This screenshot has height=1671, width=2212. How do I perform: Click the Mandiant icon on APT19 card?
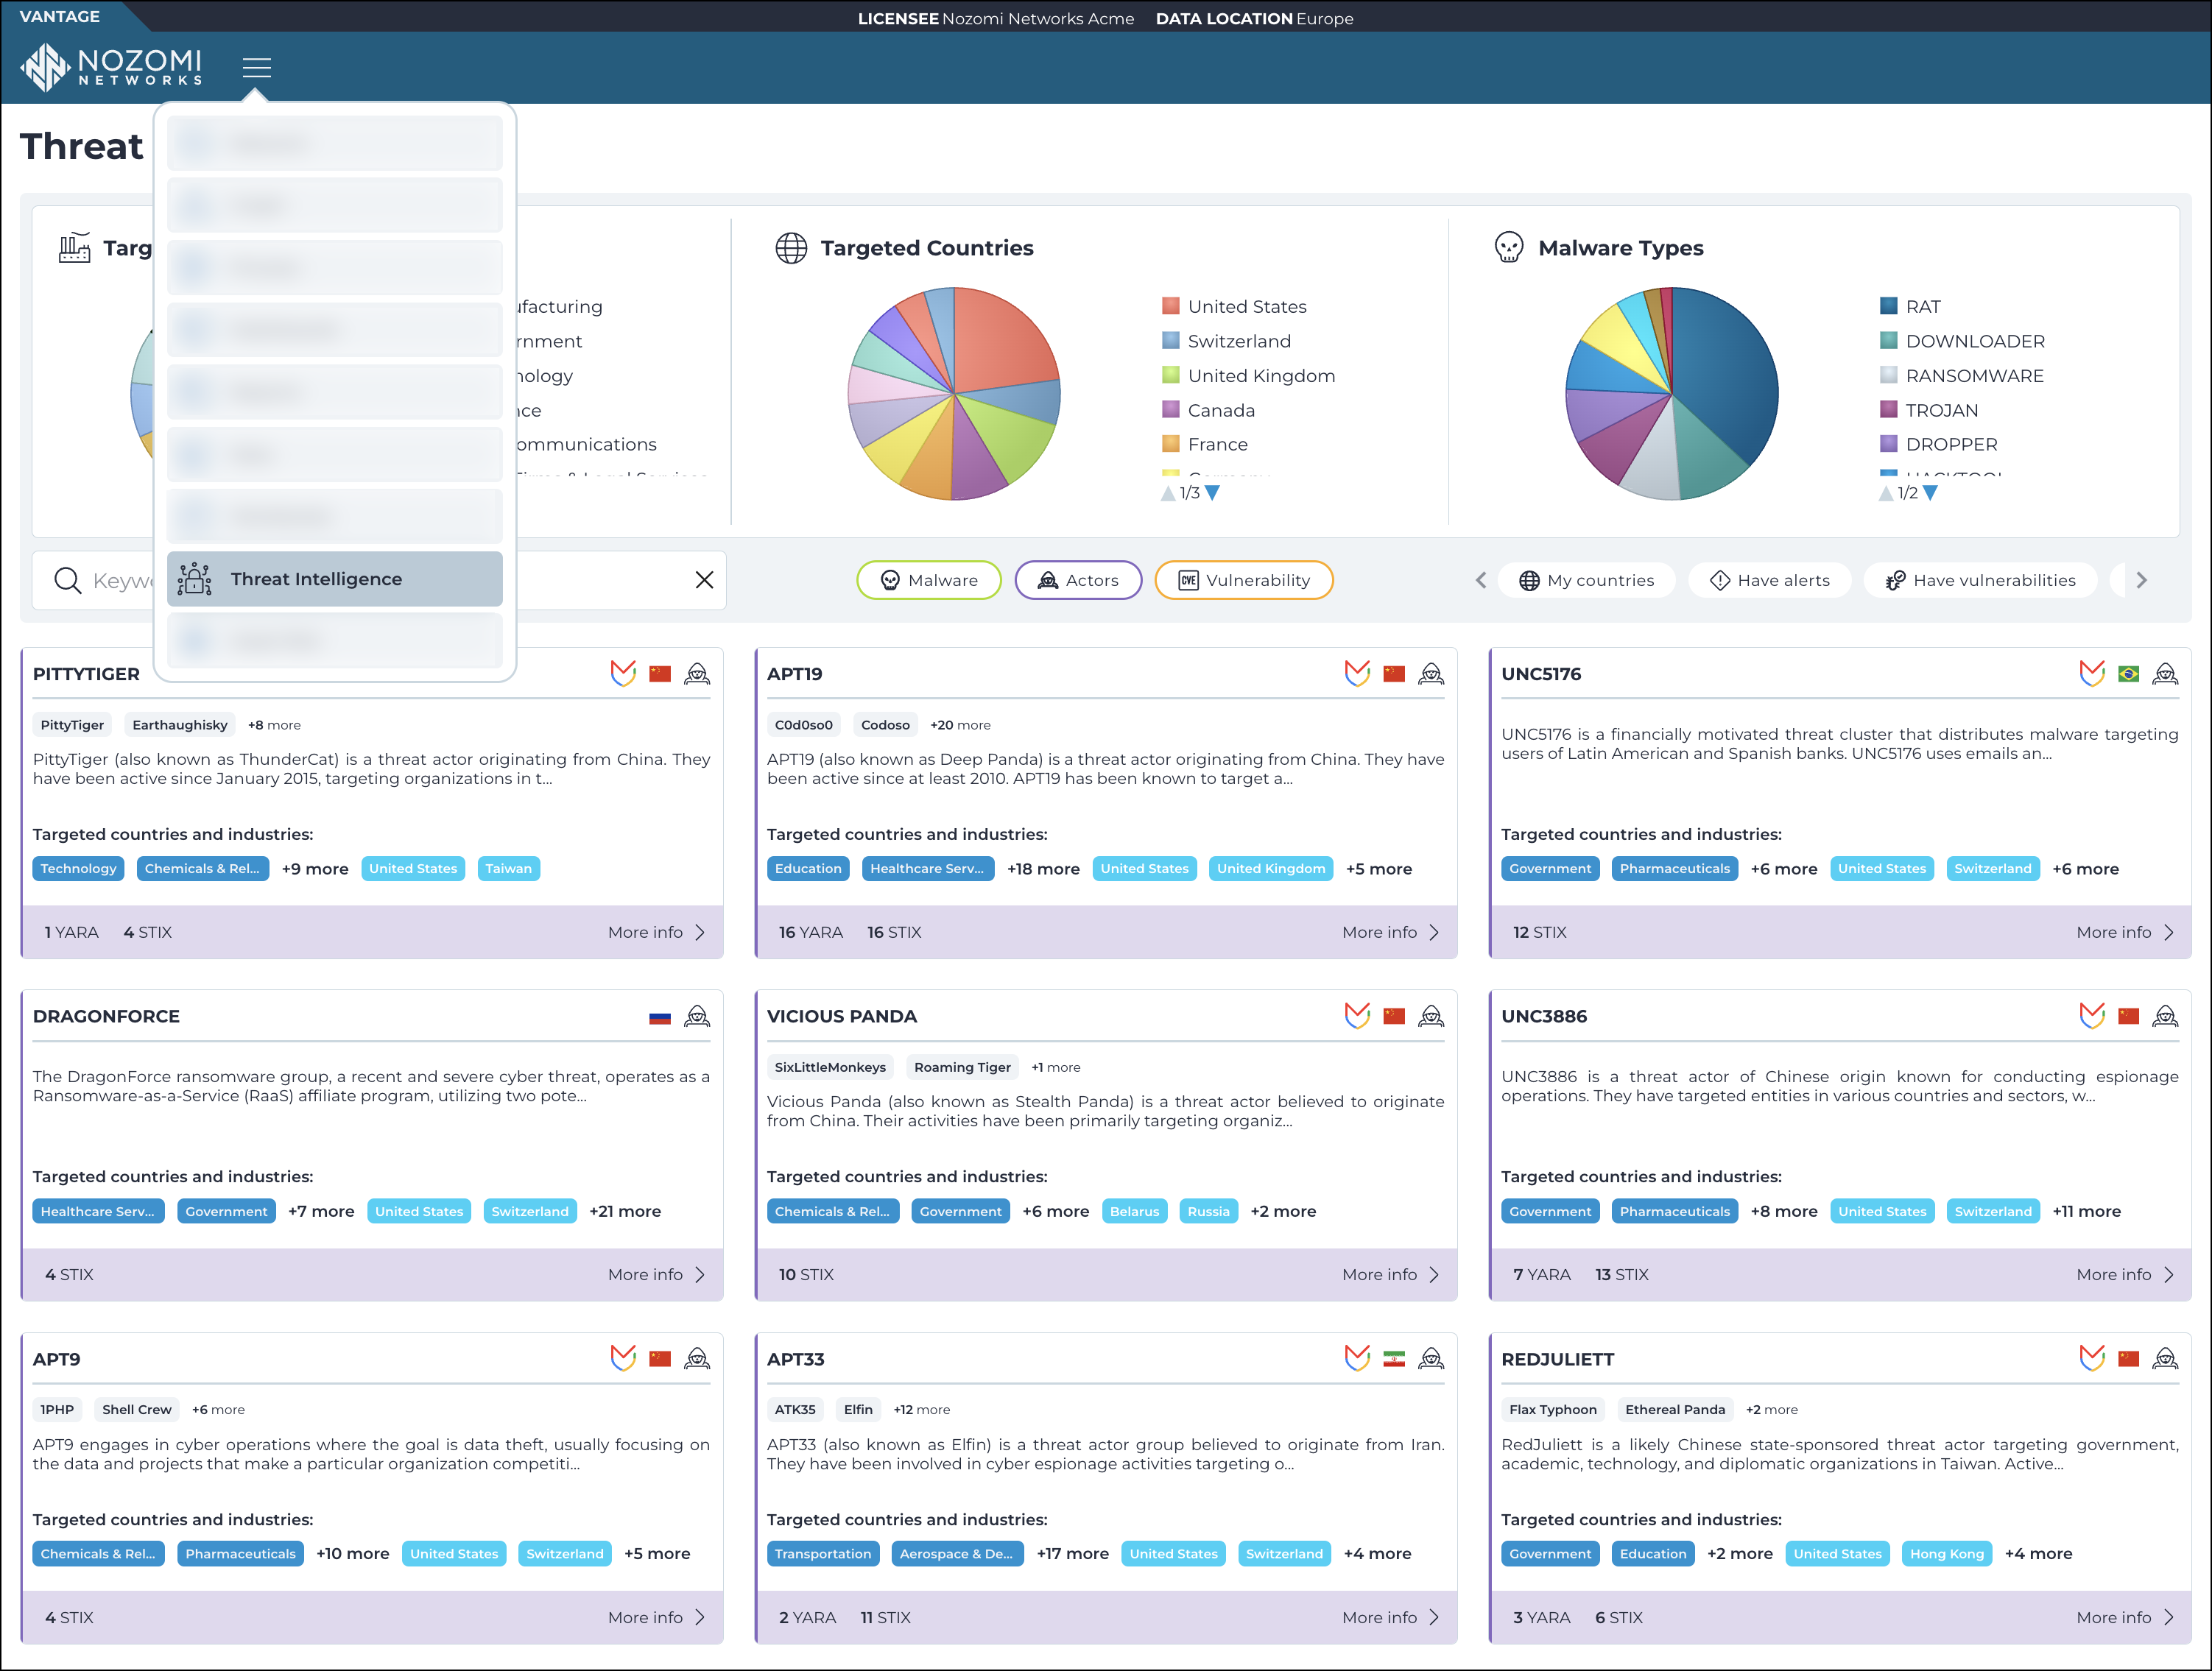[1357, 674]
